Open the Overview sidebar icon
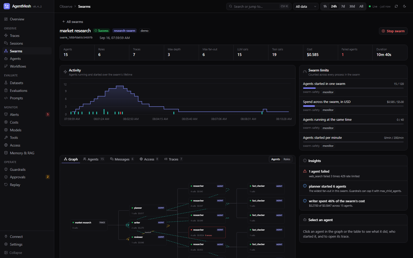Screen dimensions: 413x258 coord(6,19)
